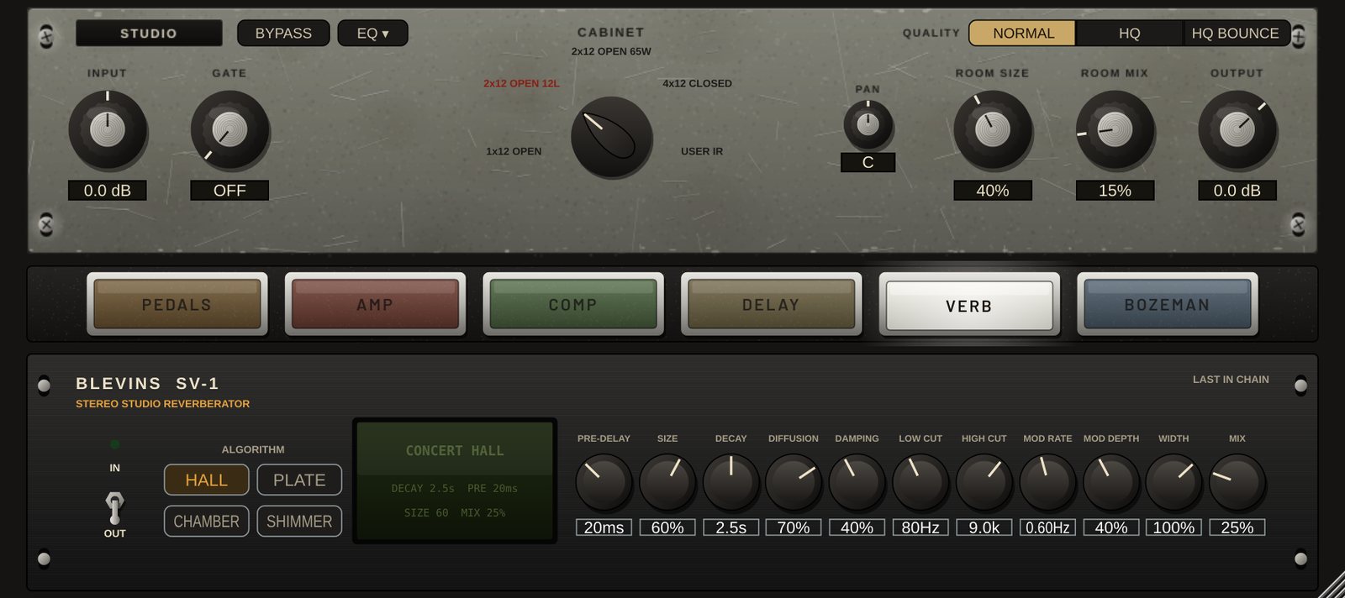This screenshot has height=598, width=1345.
Task: Select the PLATE reverb algorithm
Action: pos(299,480)
